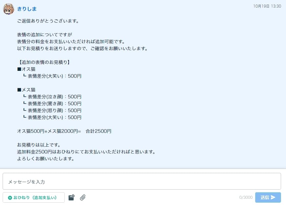This screenshot has height=205, width=286.
Task: Open きりしま's cat avatar image
Action: click(9, 9)
